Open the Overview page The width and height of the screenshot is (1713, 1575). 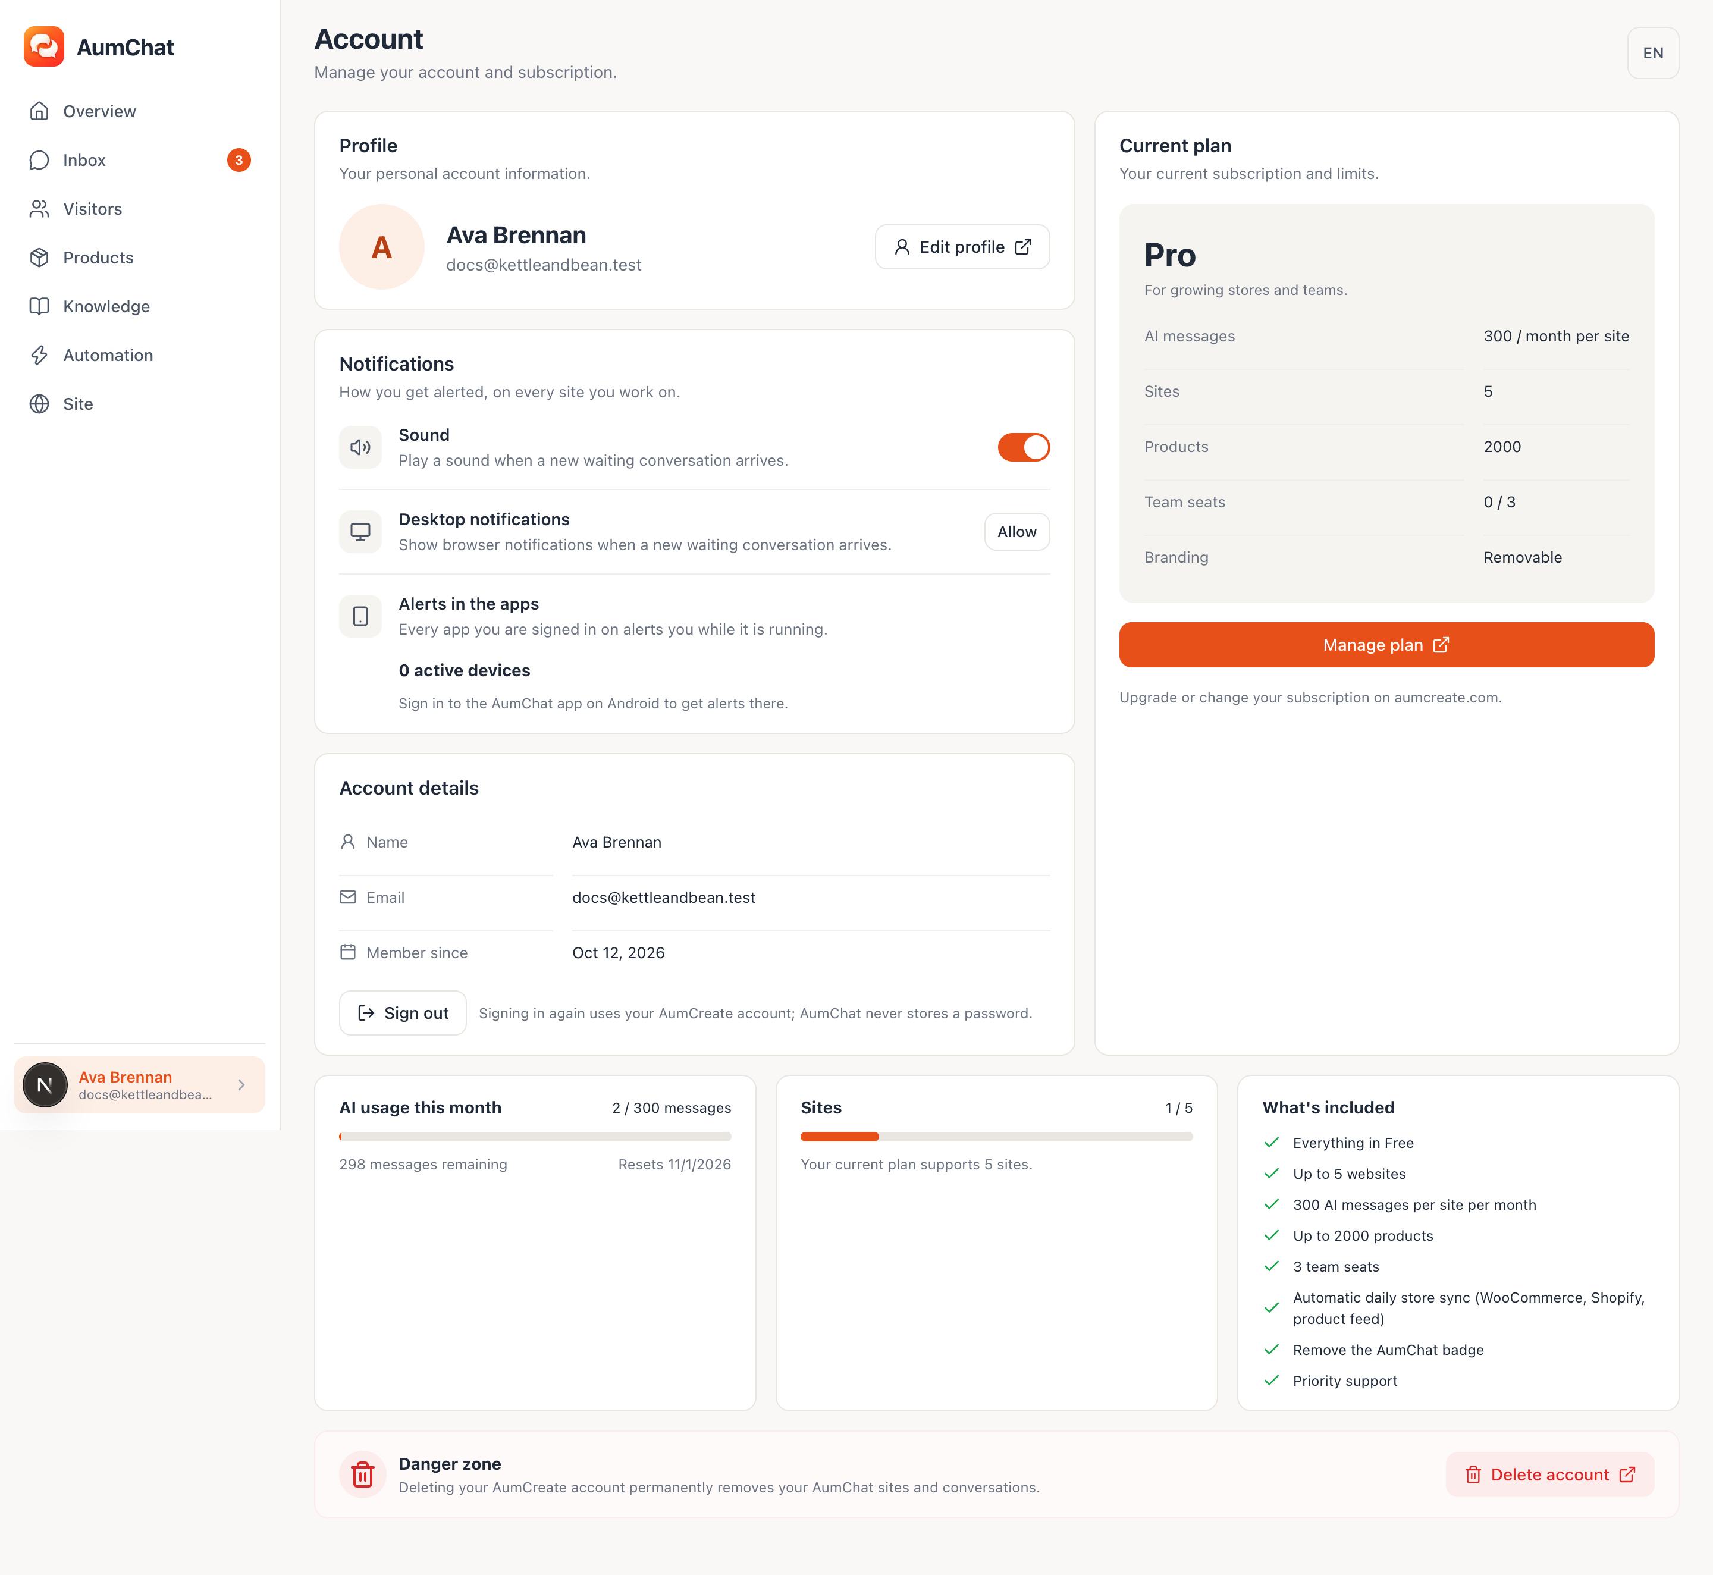coord(140,112)
